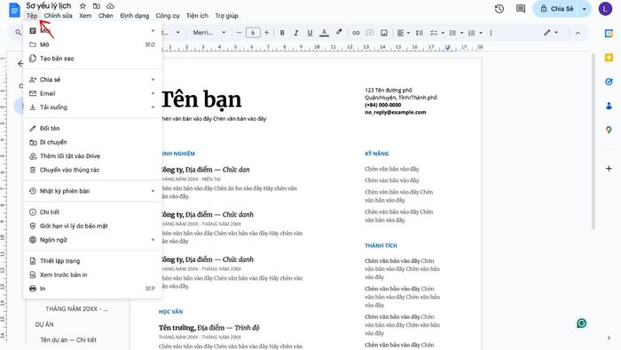Open the highlight color pen
Image resolution: width=621 pixels, height=350 pixels.
339,33
